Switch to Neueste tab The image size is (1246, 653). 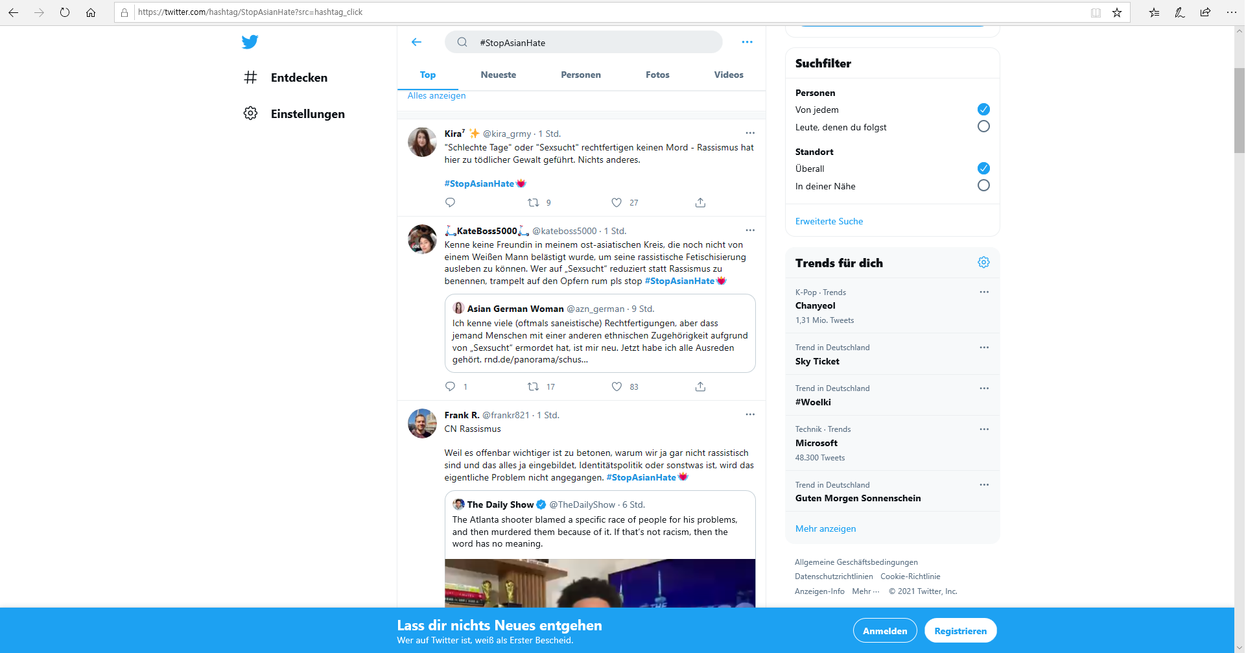click(x=499, y=75)
